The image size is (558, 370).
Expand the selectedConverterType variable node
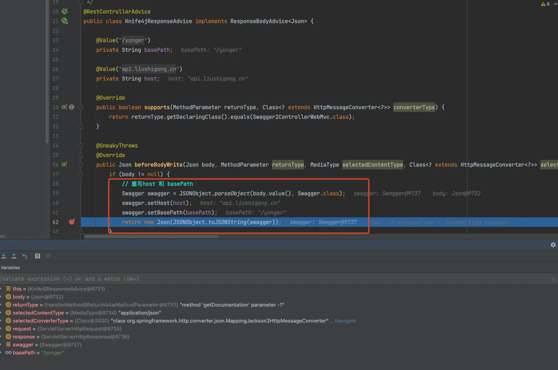click(x=1, y=321)
